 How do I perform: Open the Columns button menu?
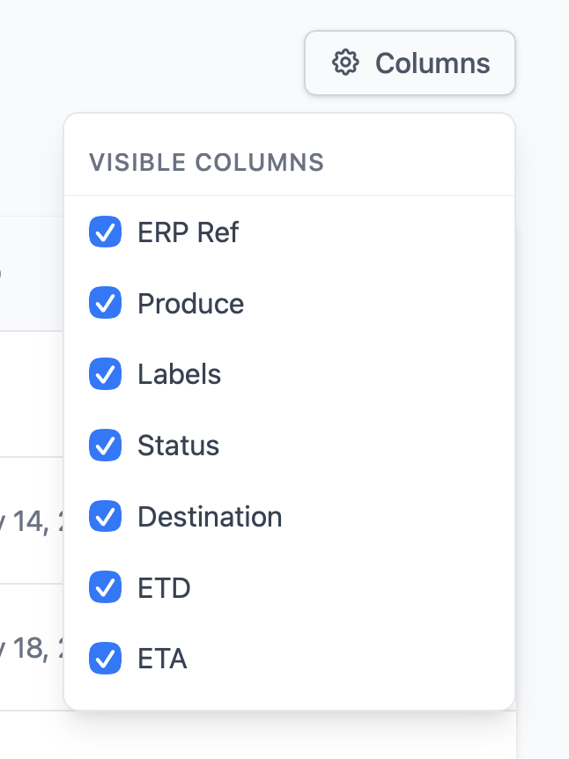(410, 63)
